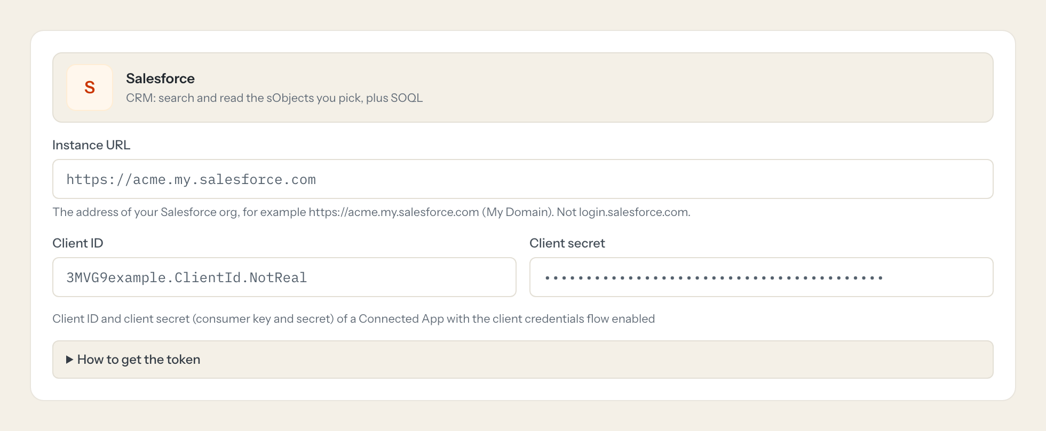The height and width of the screenshot is (431, 1046).
Task: Click the Connected App credentials help text
Action: [x=353, y=319]
